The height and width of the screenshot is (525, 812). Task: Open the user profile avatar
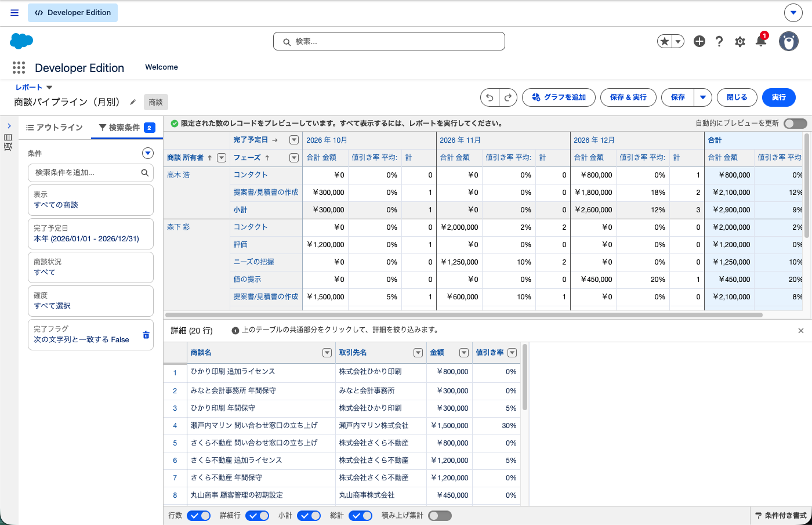point(789,41)
